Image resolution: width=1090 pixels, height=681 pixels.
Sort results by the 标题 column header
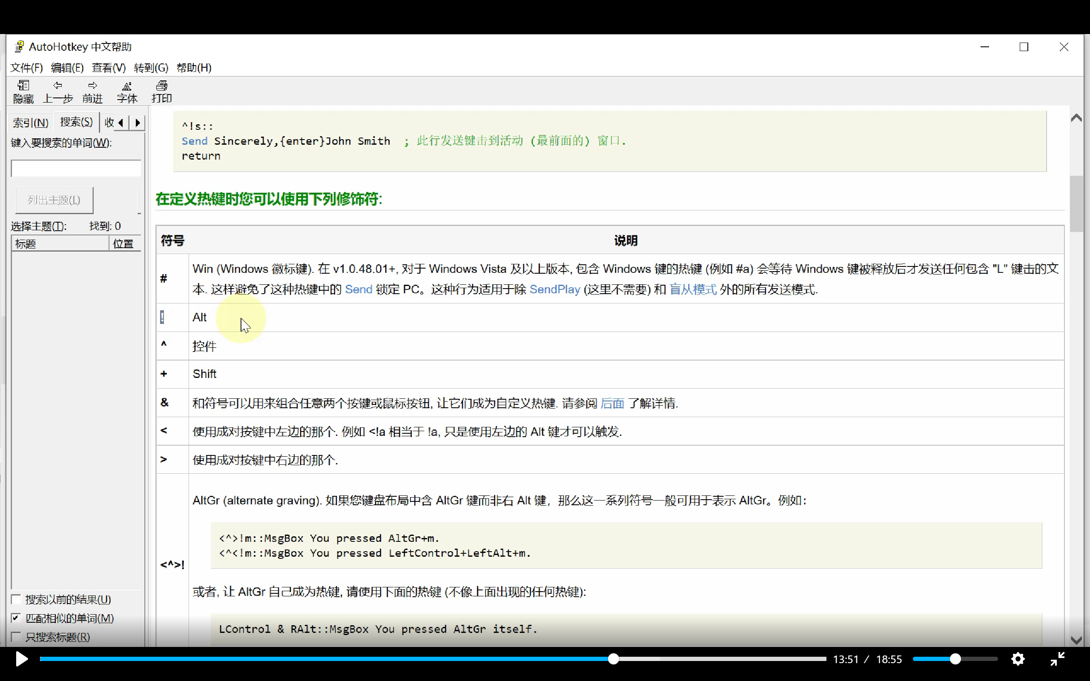point(60,243)
